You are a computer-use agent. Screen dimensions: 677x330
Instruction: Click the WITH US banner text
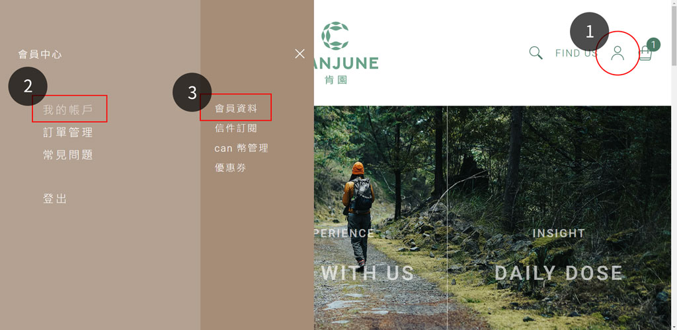coord(368,273)
